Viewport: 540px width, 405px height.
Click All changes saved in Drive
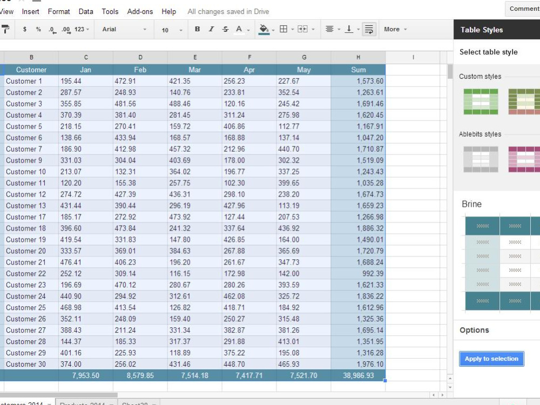pos(228,12)
